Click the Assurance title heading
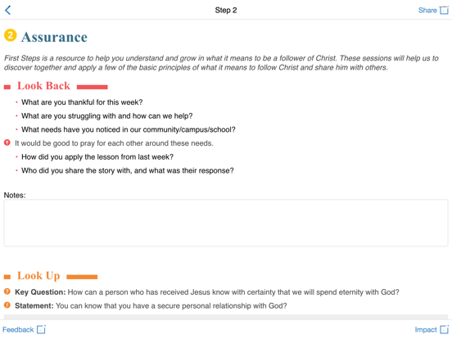Image resolution: width=452 pixels, height=339 pixels. [x=54, y=37]
